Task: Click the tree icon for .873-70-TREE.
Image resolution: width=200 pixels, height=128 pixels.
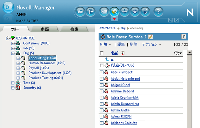Action: point(13,38)
